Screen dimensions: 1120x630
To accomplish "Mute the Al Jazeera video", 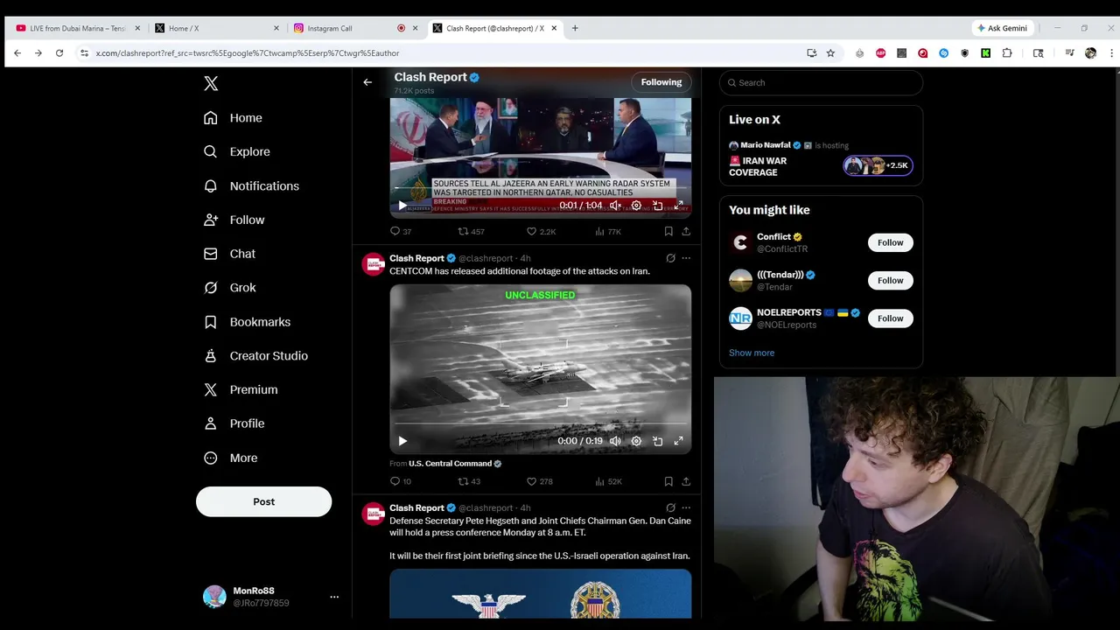I will point(615,206).
